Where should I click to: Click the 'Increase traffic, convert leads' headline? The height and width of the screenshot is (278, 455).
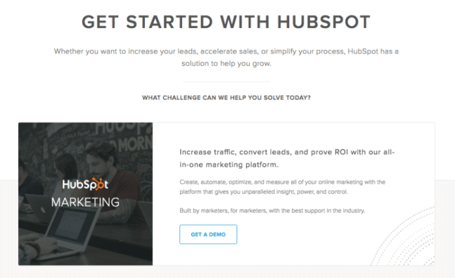click(287, 158)
